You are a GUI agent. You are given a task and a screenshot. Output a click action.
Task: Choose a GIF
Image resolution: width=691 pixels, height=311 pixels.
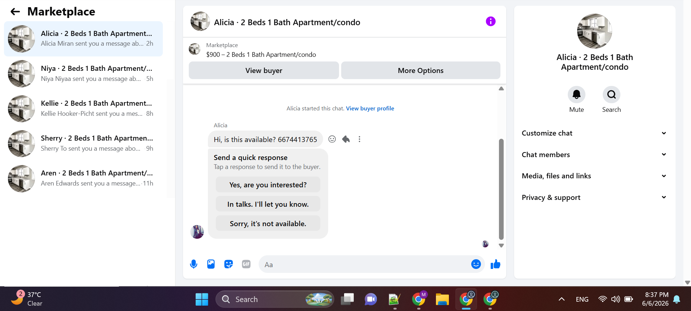[x=246, y=264]
